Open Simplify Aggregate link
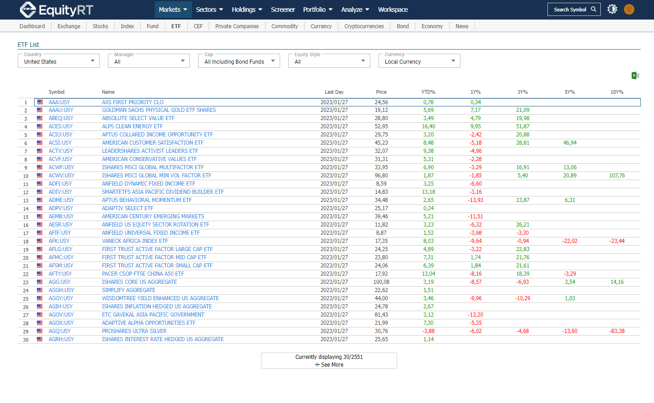 [x=128, y=290]
